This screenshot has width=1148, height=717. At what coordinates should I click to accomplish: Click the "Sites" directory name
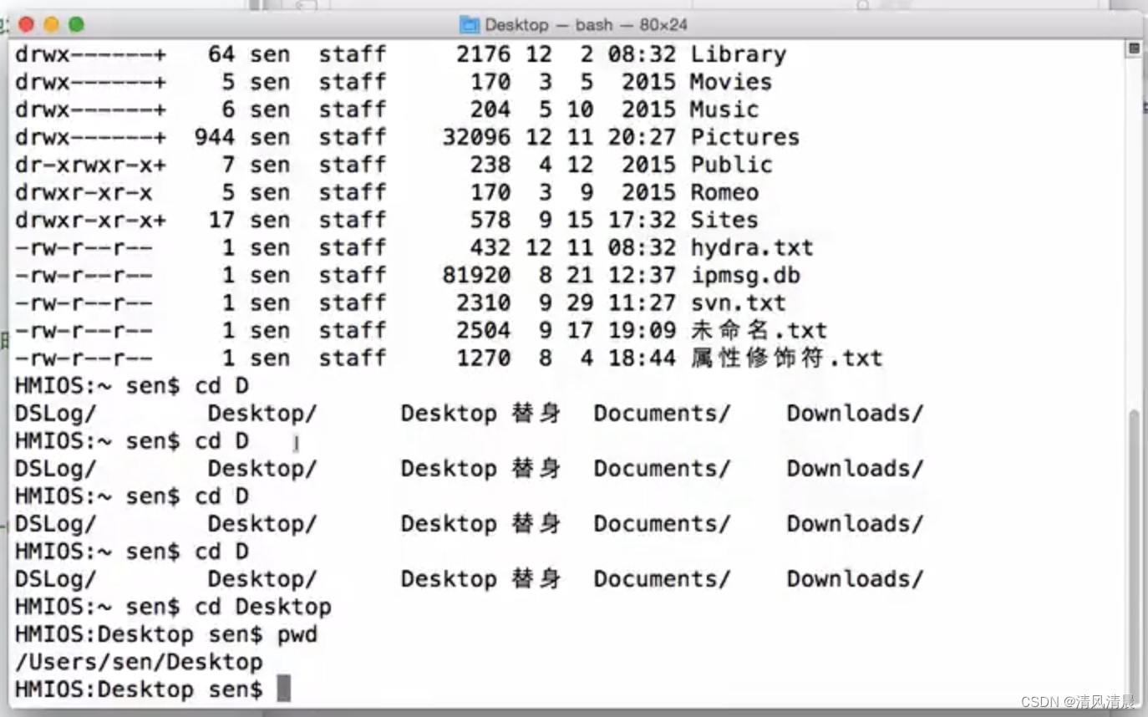point(724,221)
